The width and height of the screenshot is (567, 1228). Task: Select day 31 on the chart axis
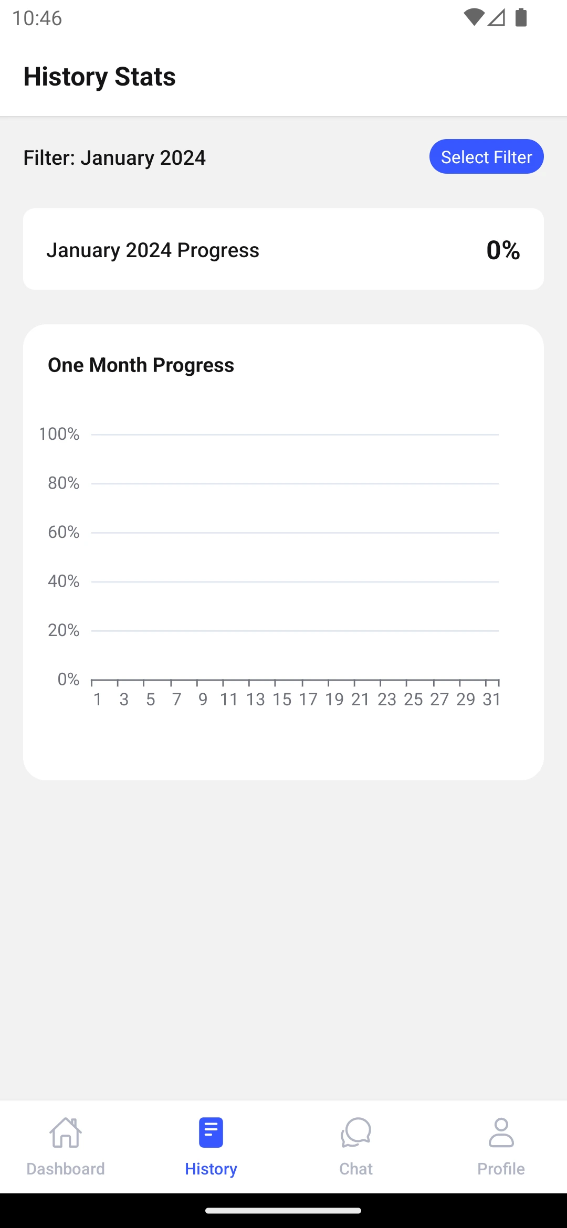click(492, 700)
